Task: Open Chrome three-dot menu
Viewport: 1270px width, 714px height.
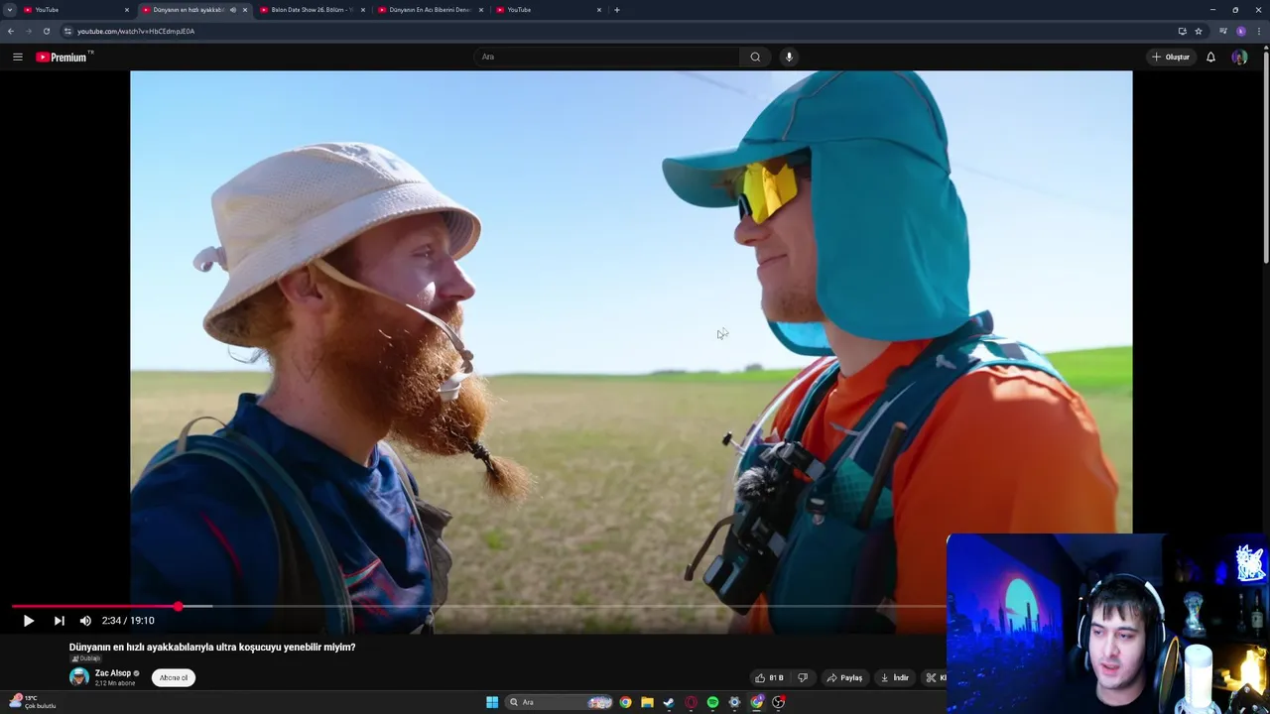Action: tap(1259, 31)
